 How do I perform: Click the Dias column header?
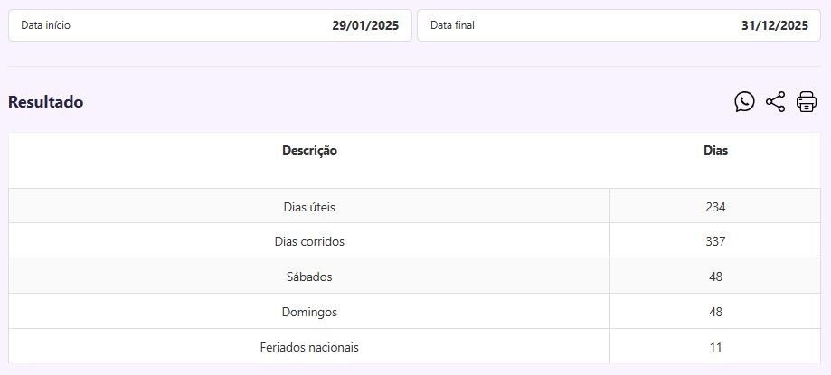click(715, 151)
